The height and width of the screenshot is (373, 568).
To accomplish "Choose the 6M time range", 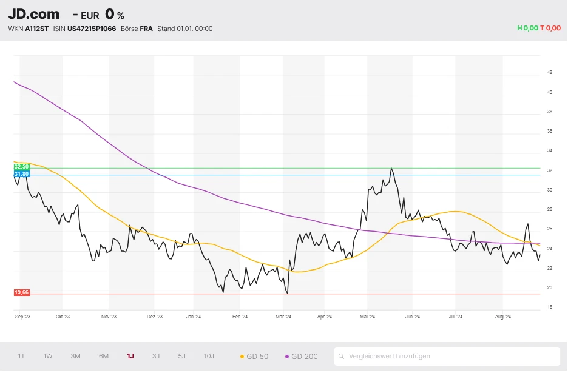I will pyautogui.click(x=104, y=357).
